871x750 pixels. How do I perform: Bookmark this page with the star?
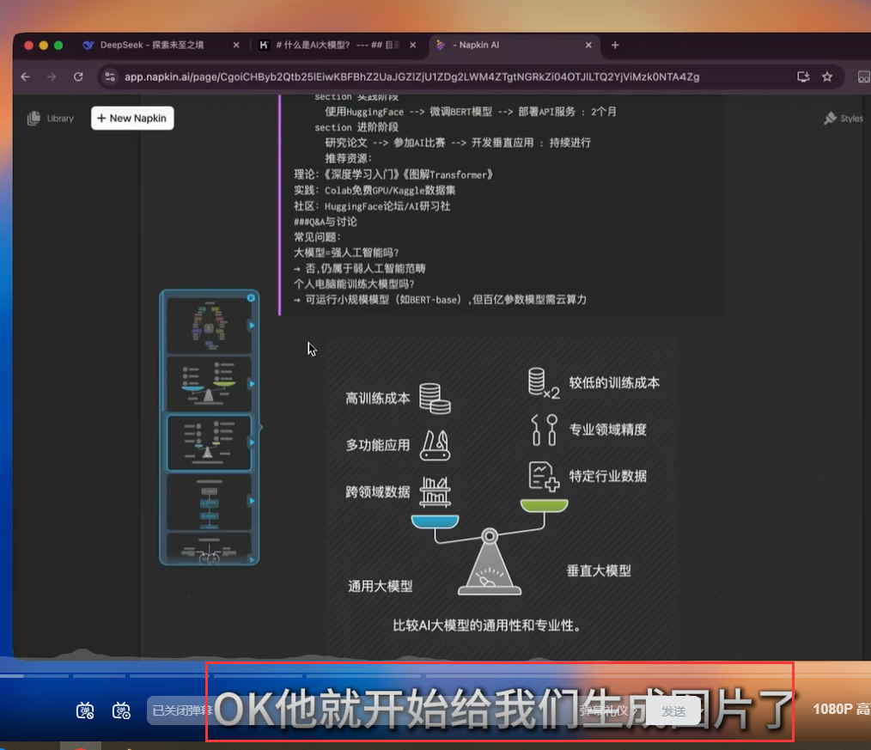point(827,76)
